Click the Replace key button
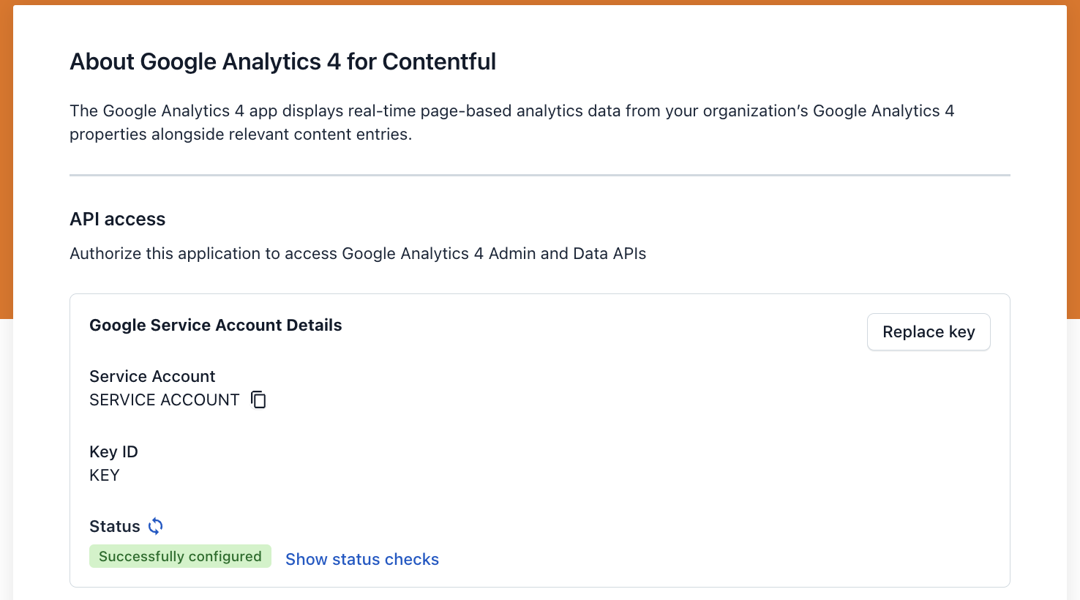 click(929, 332)
